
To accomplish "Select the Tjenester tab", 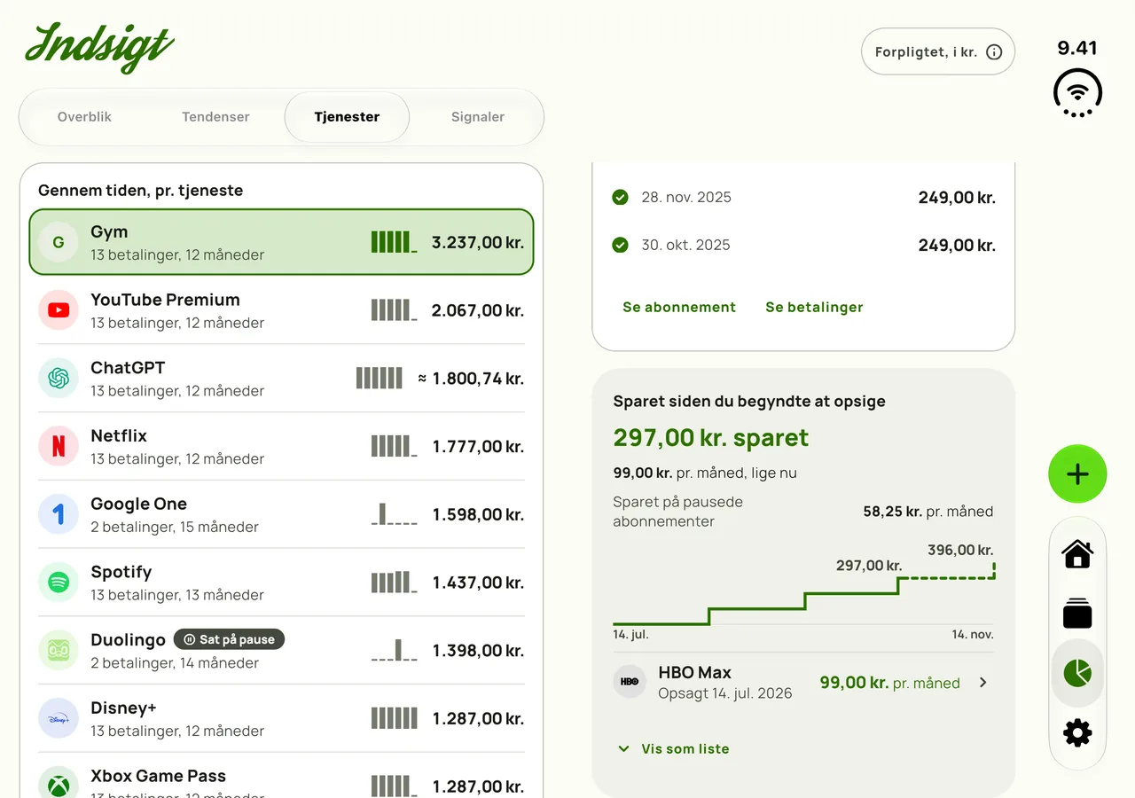I will [x=347, y=117].
